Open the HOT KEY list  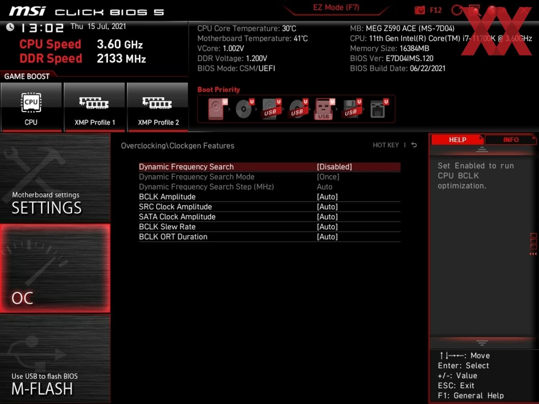[x=386, y=145]
